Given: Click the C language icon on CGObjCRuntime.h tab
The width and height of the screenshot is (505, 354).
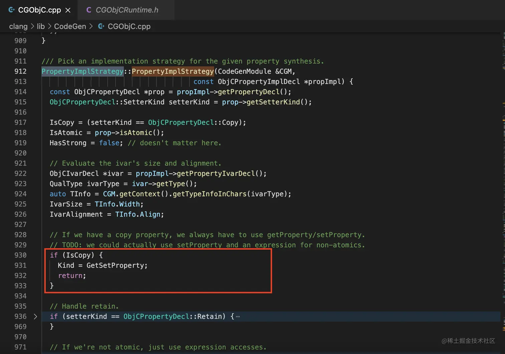Looking at the screenshot, I should tap(89, 10).
